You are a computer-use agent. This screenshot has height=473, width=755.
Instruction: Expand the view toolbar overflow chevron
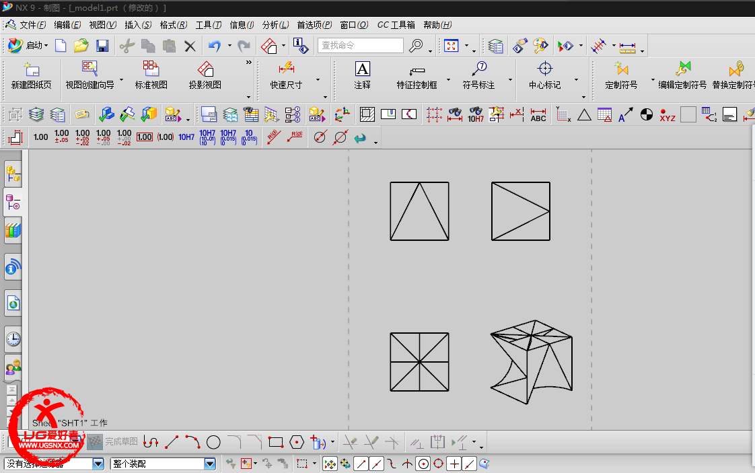pos(248,62)
